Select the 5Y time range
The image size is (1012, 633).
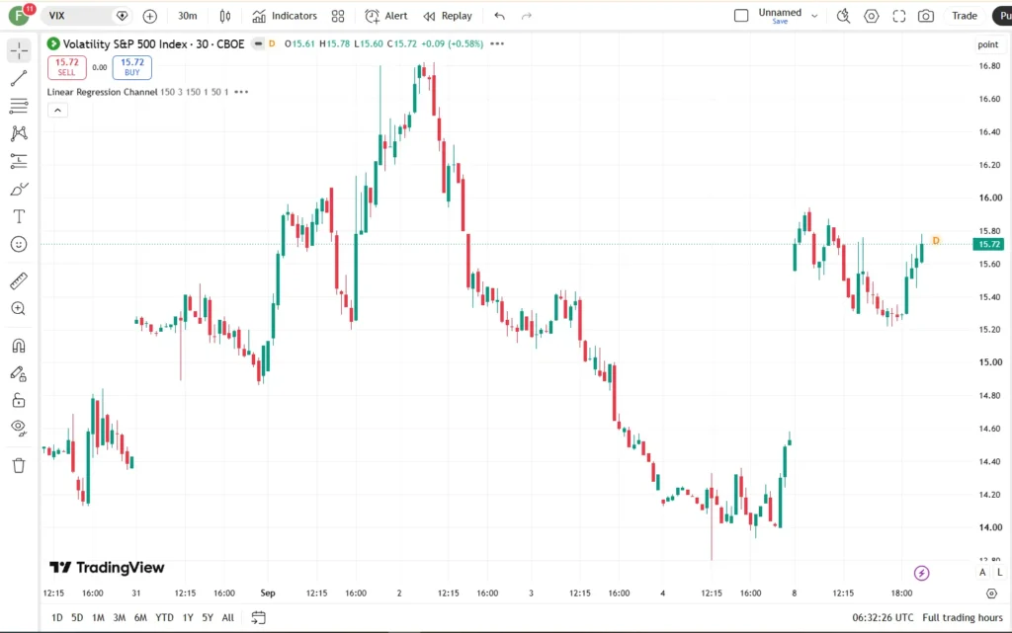point(208,617)
